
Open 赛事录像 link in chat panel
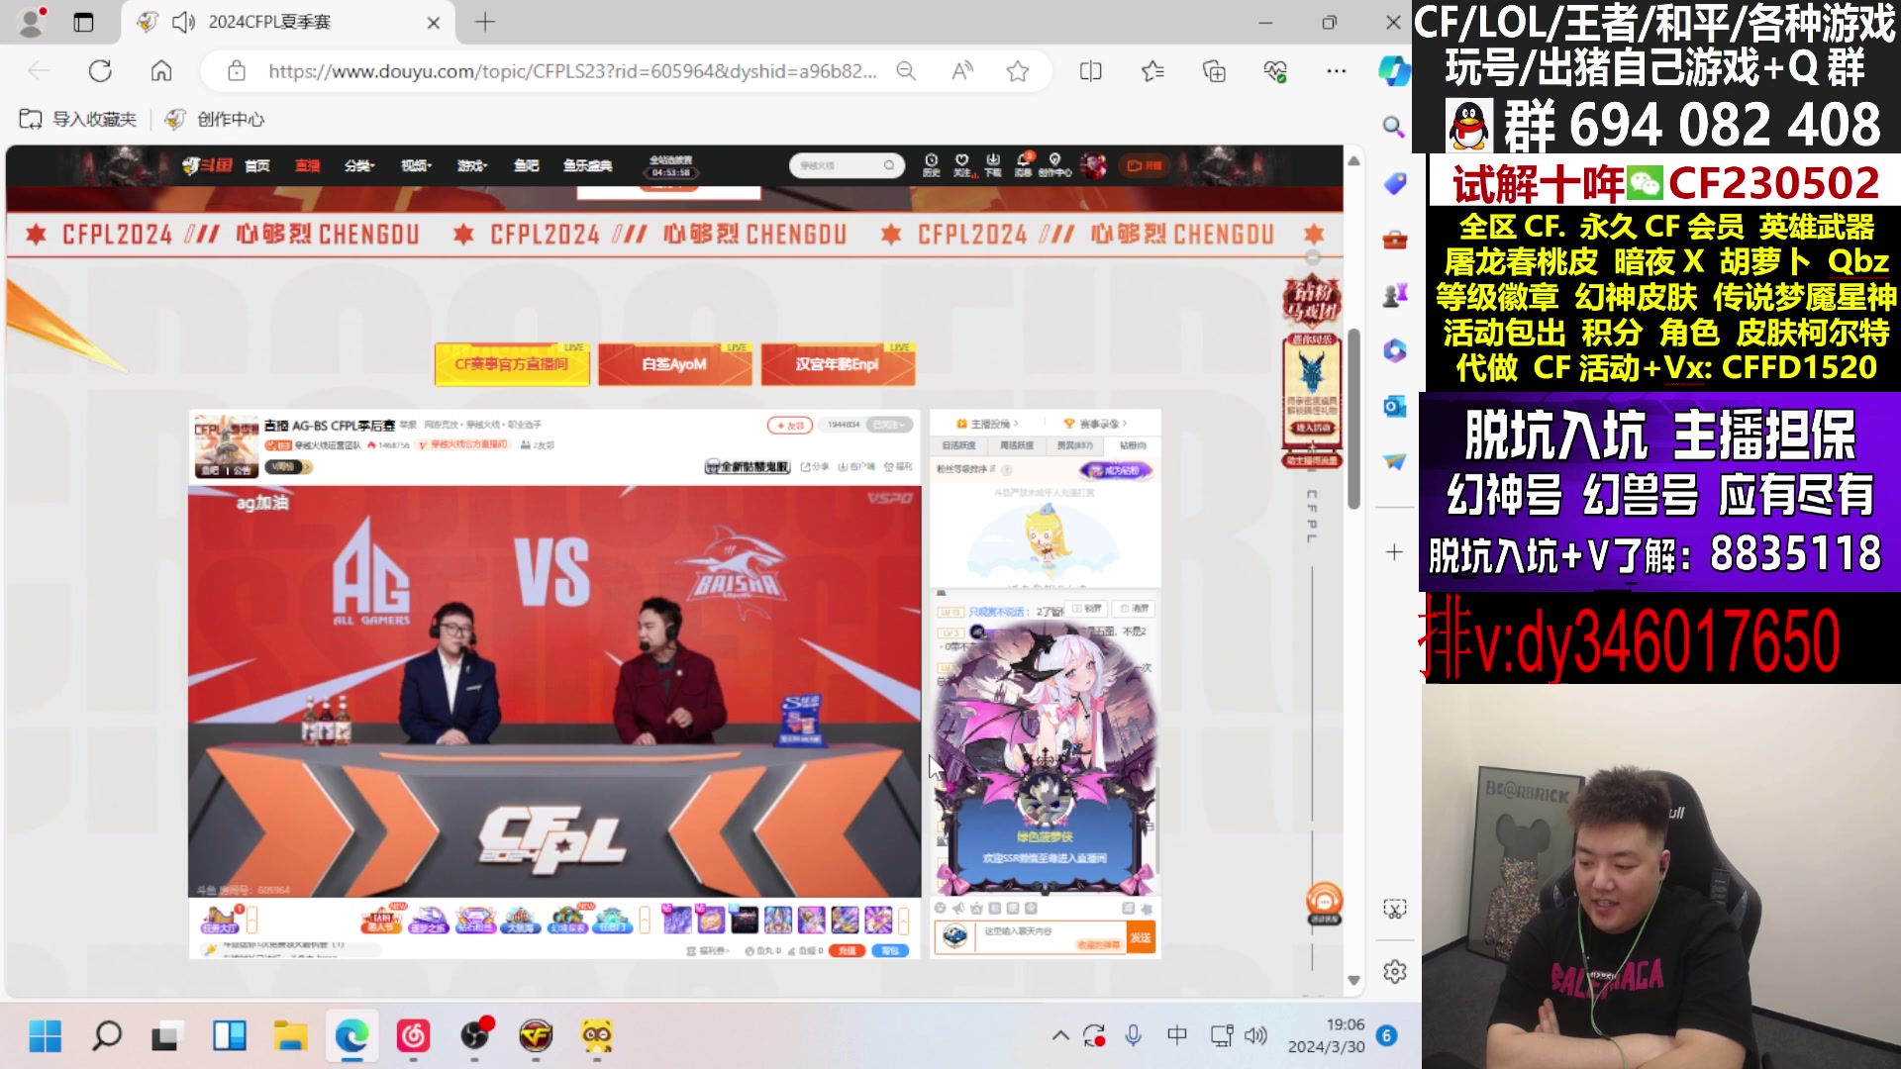[x=1095, y=424]
